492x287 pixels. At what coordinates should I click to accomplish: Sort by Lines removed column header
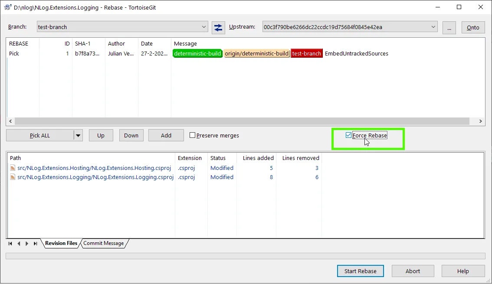pyautogui.click(x=301, y=158)
